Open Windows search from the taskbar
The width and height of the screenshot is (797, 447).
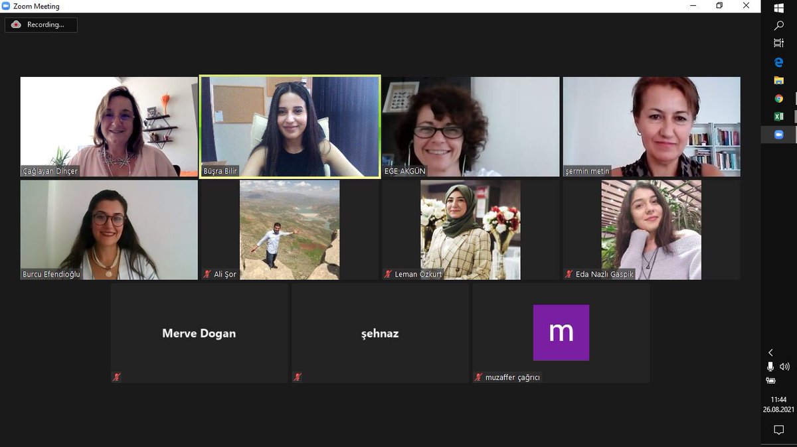point(778,26)
